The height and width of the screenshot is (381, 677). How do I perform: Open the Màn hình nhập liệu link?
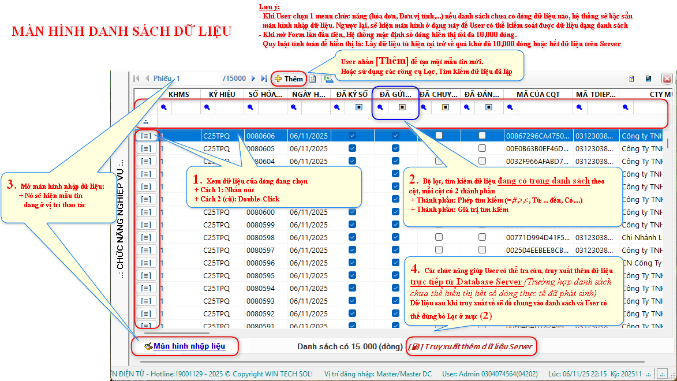pos(189,346)
